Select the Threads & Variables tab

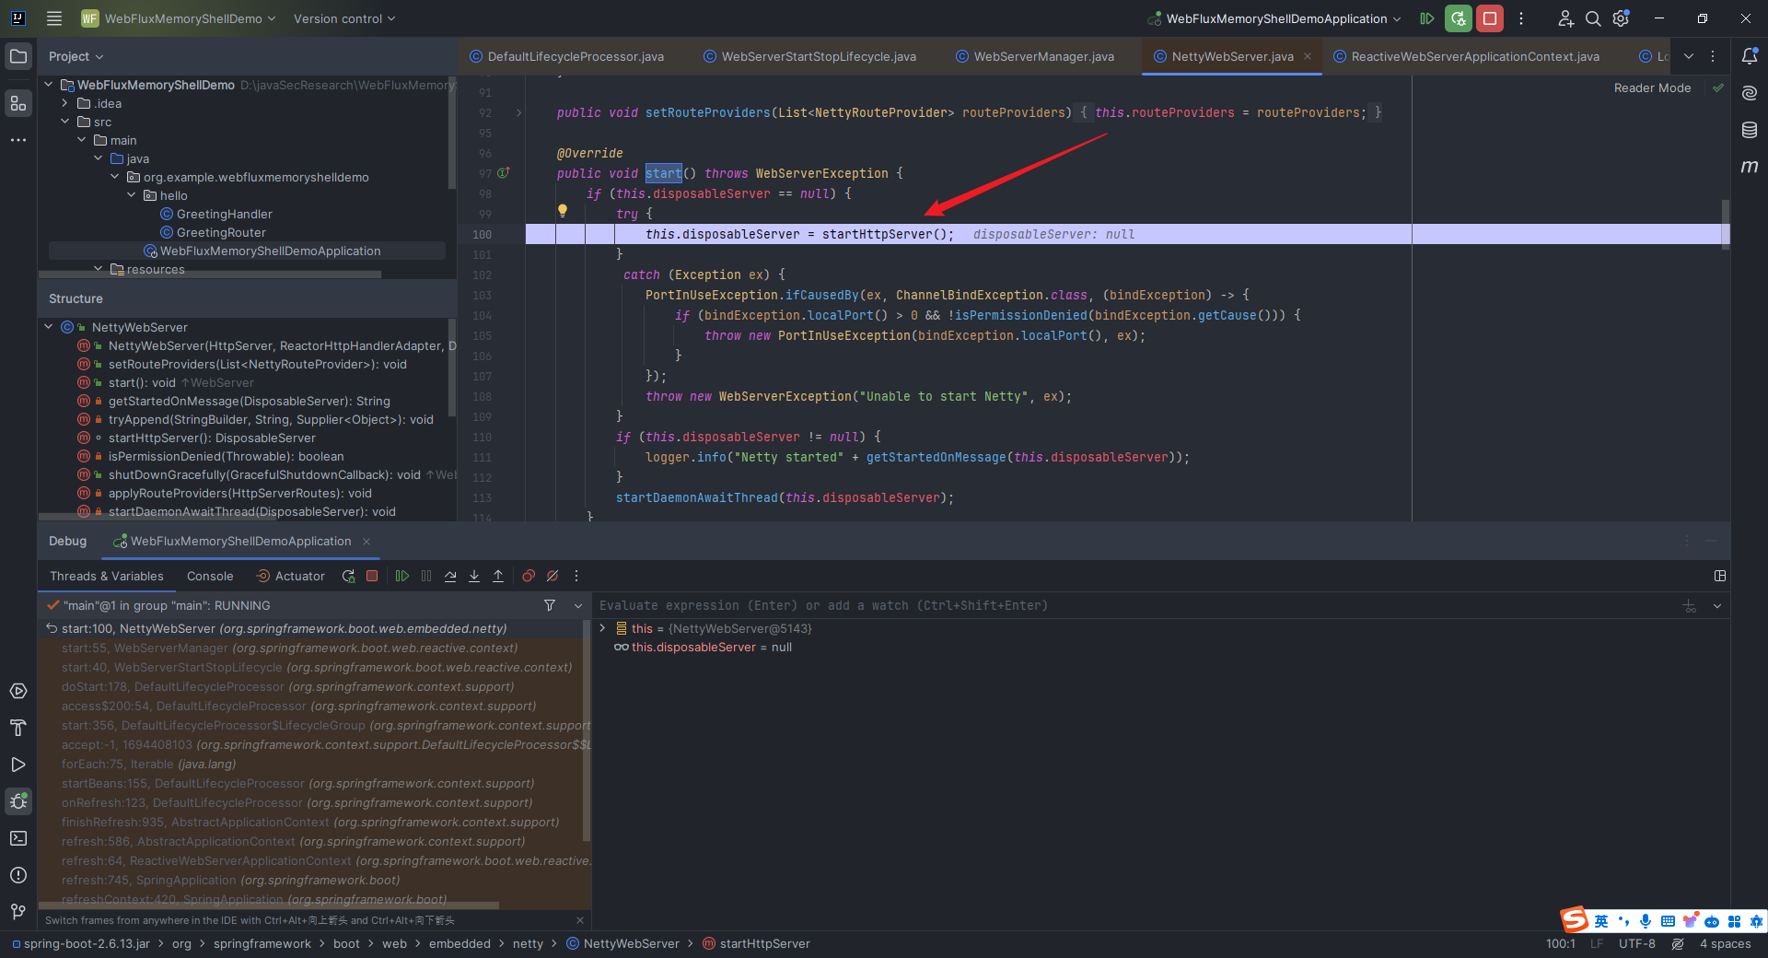107,576
